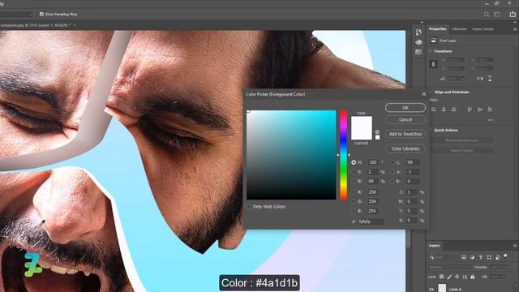Click the second collapsed dock panel icon
The width and height of the screenshot is (519, 292).
[418, 42]
